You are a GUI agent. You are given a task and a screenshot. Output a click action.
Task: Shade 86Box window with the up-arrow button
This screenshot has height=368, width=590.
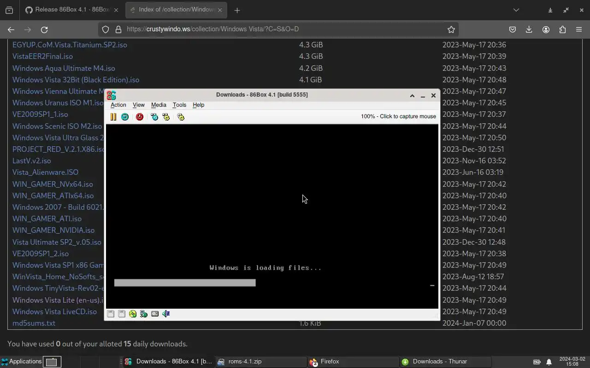[412, 95]
